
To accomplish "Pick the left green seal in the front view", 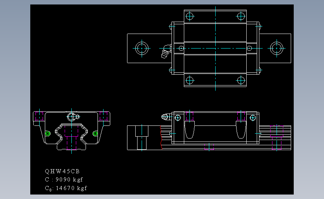I will (x=48, y=134).
